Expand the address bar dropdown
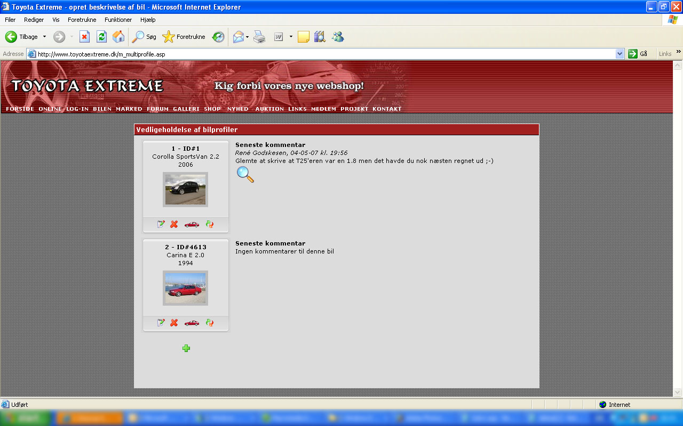This screenshot has height=426, width=683. click(x=620, y=54)
